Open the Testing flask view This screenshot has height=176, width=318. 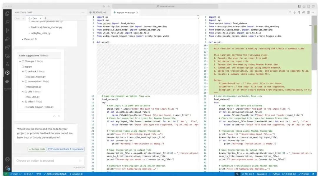click(7, 64)
